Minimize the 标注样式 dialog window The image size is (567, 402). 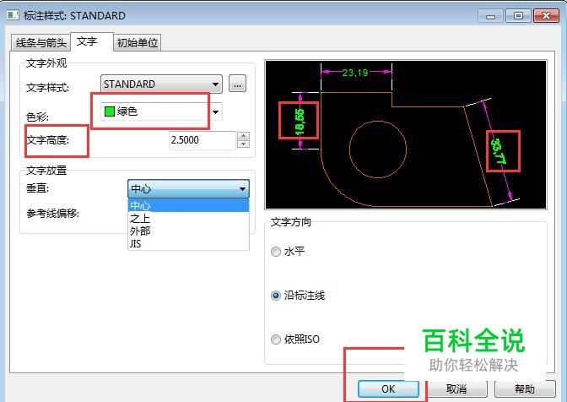(x=491, y=16)
